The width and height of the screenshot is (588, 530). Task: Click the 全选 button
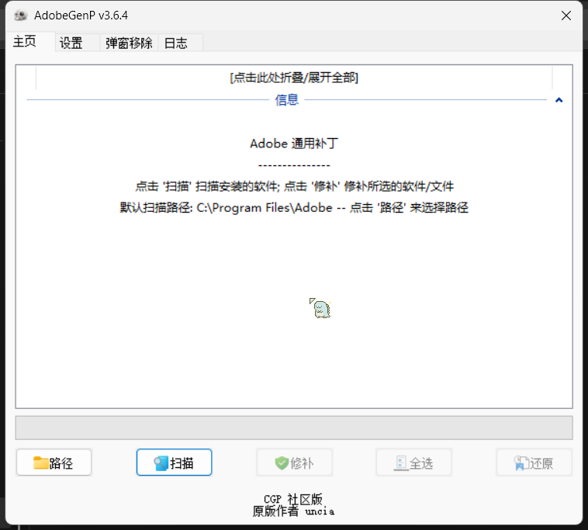414,462
